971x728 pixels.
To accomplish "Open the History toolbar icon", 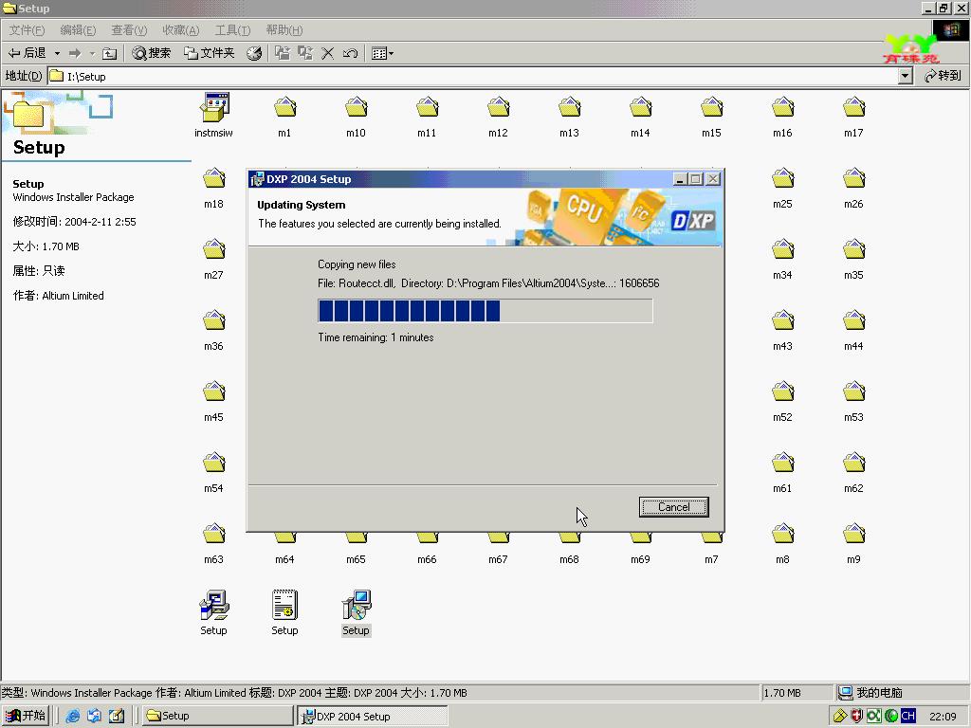I will pyautogui.click(x=254, y=53).
